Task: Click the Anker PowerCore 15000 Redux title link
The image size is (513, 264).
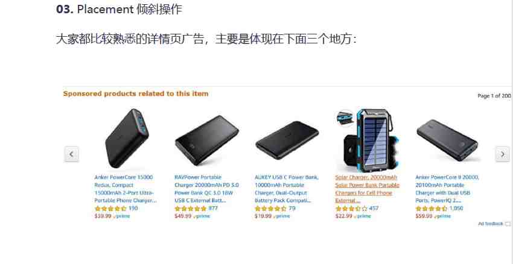Action: pos(126,189)
